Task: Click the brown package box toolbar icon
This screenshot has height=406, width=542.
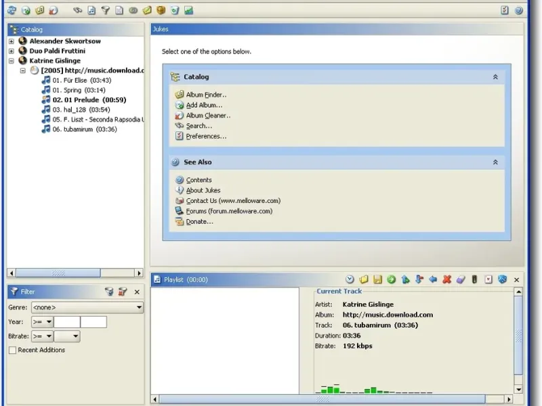Action: pyautogui.click(x=161, y=10)
